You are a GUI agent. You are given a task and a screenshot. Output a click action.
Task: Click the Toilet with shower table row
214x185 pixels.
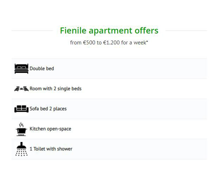coord(109,149)
